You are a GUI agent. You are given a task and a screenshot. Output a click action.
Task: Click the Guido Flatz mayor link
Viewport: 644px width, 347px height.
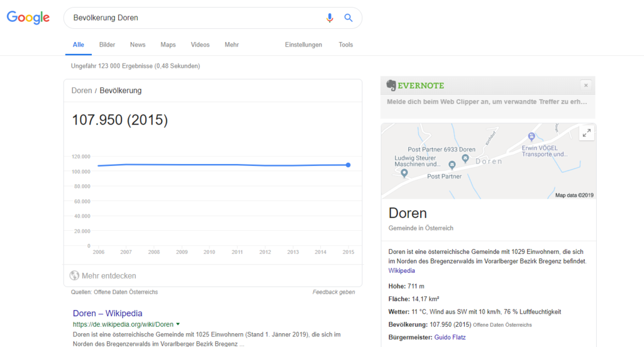tap(450, 338)
